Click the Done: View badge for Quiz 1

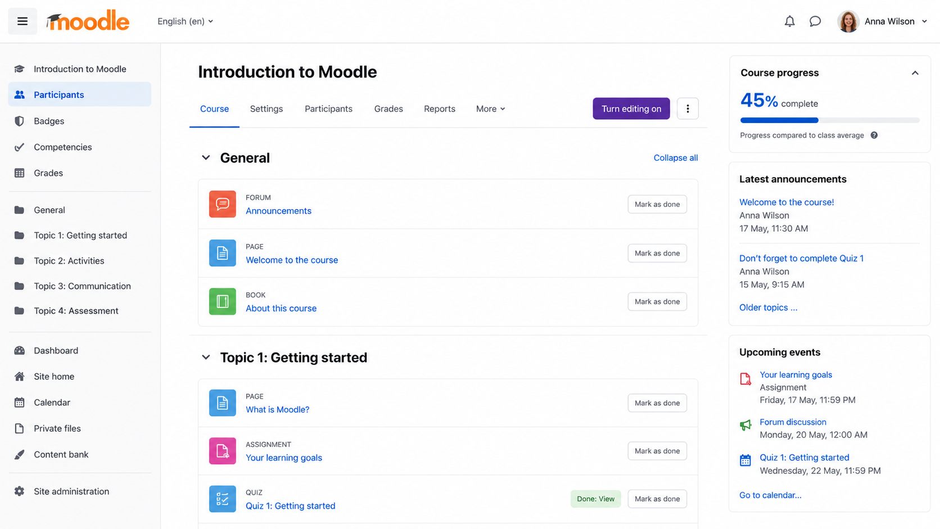(595, 499)
